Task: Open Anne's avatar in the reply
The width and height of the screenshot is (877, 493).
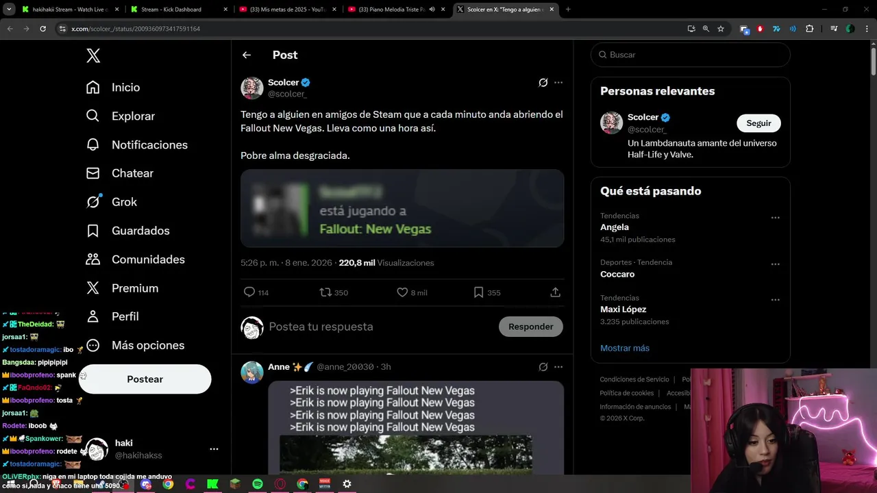Action: 252,372
